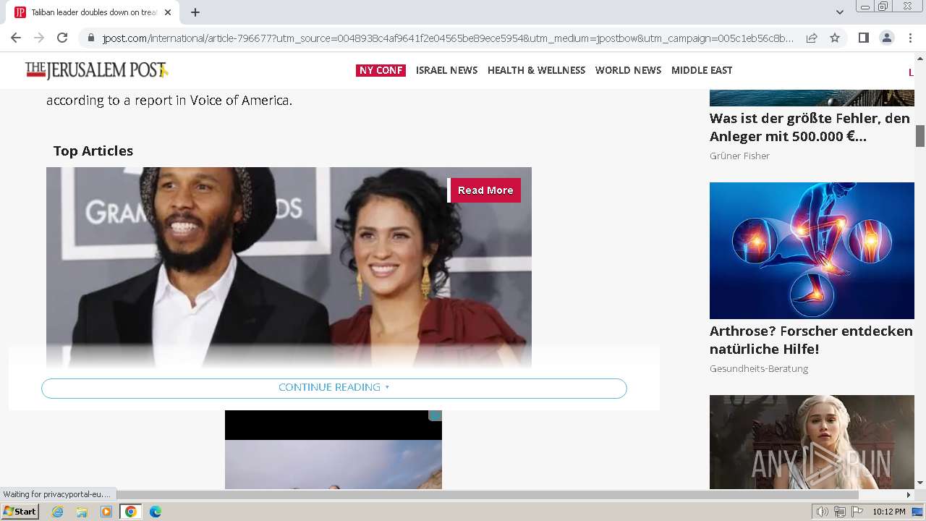Open the HEALTH & WELLNESS section
The height and width of the screenshot is (521, 926).
pos(536,70)
